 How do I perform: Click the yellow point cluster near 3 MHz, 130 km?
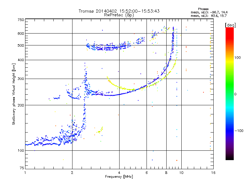pyautogui.click(x=100, y=131)
